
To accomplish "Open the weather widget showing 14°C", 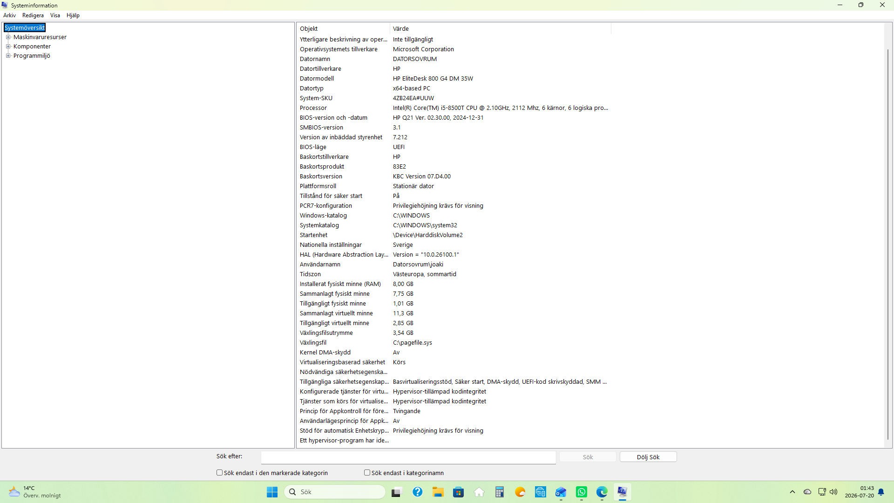I will click(x=35, y=492).
